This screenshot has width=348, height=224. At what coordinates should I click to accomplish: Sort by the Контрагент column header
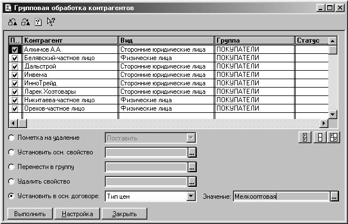(x=70, y=40)
